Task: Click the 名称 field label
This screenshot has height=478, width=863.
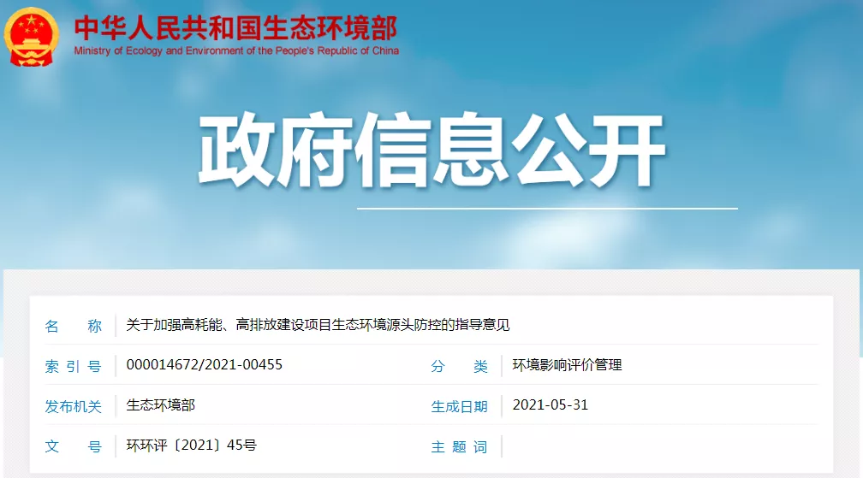Action: [x=73, y=326]
